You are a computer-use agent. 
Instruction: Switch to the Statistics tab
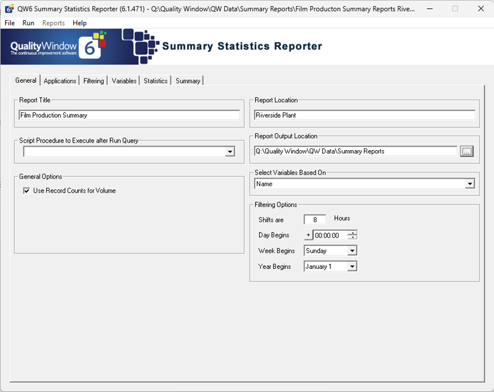(155, 81)
